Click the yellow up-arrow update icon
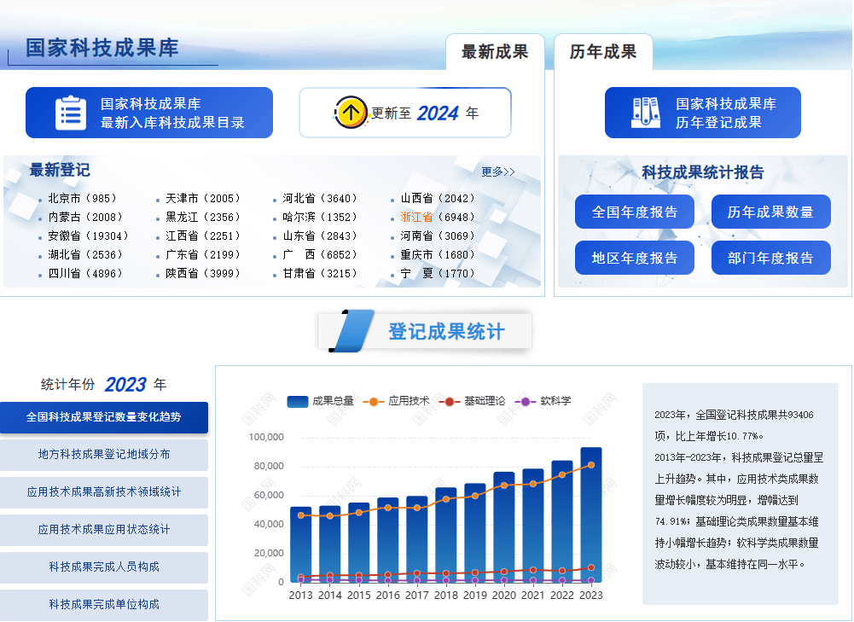 click(x=351, y=113)
